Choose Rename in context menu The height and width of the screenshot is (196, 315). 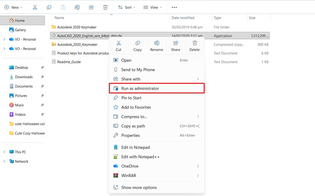tap(156, 46)
